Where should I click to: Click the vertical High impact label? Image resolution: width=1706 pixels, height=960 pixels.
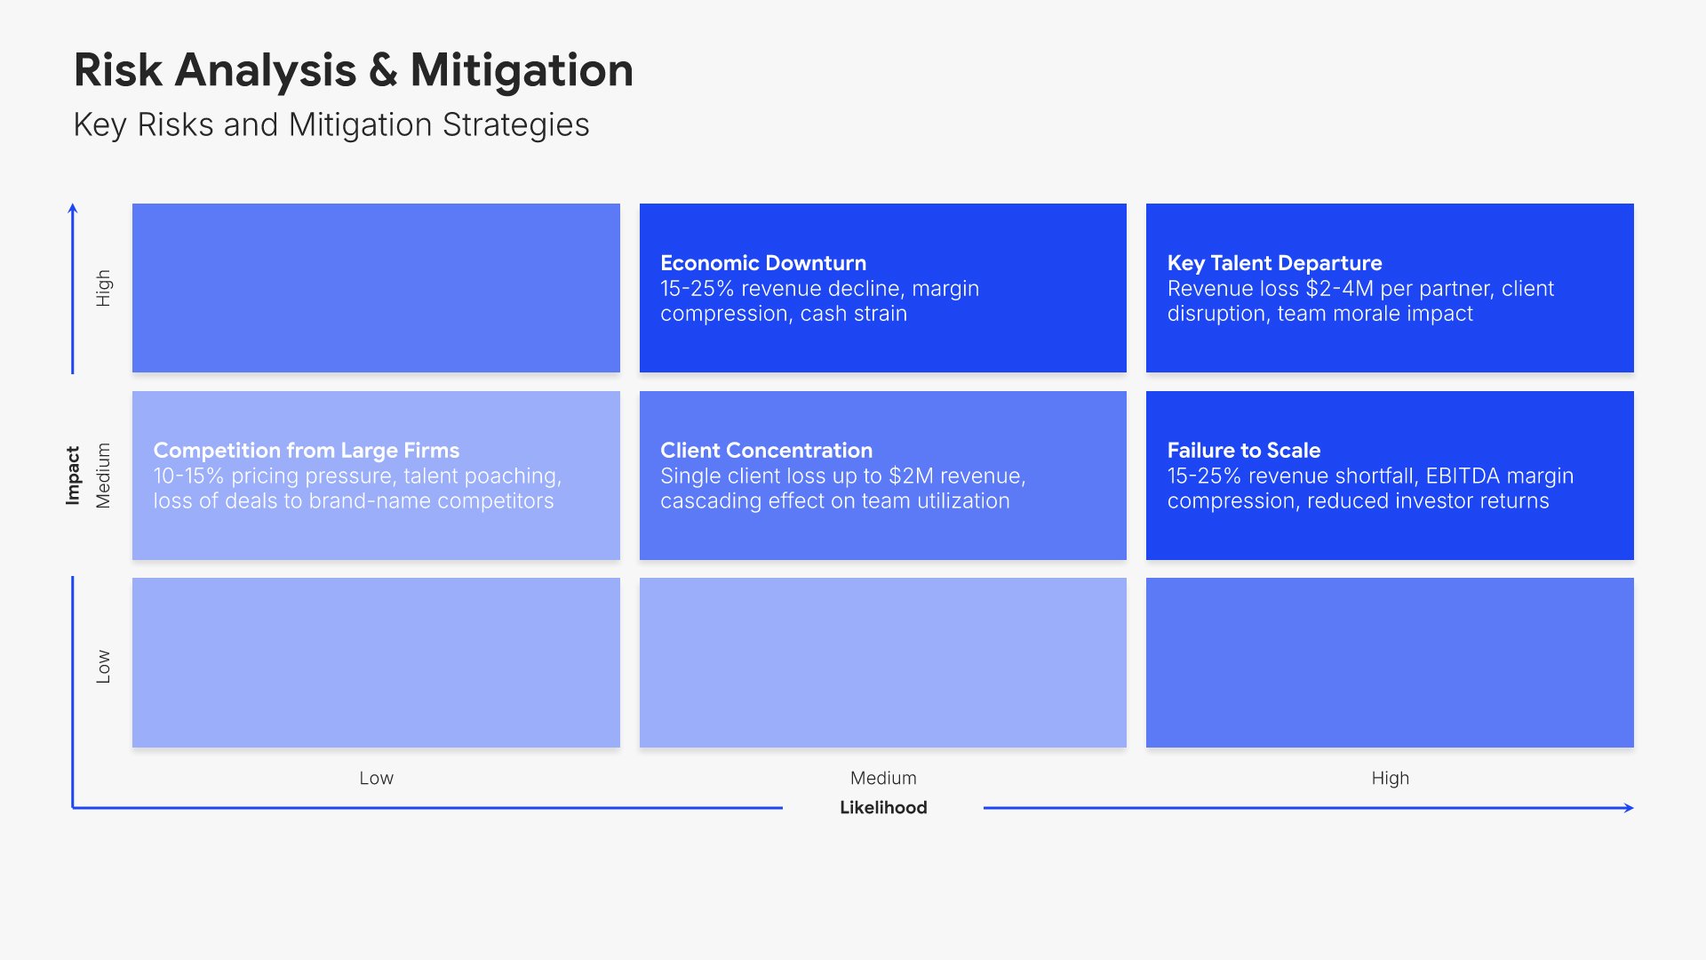tap(103, 288)
